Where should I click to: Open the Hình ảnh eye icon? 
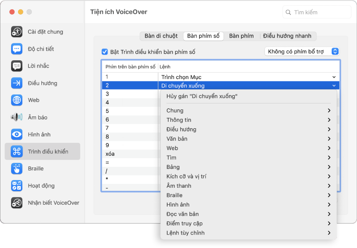tap(17, 134)
